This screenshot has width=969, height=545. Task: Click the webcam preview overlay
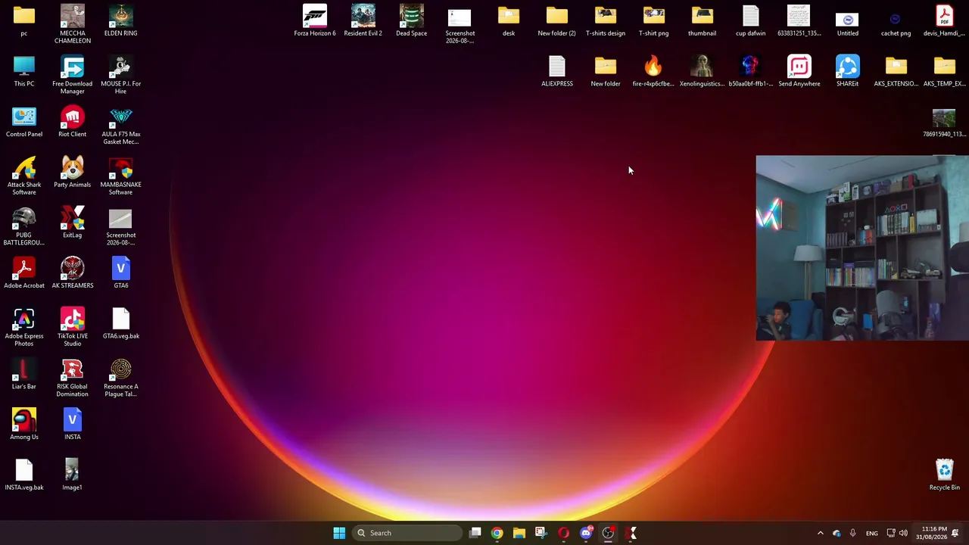click(x=862, y=248)
